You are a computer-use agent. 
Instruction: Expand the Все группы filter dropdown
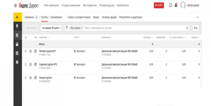(76, 28)
